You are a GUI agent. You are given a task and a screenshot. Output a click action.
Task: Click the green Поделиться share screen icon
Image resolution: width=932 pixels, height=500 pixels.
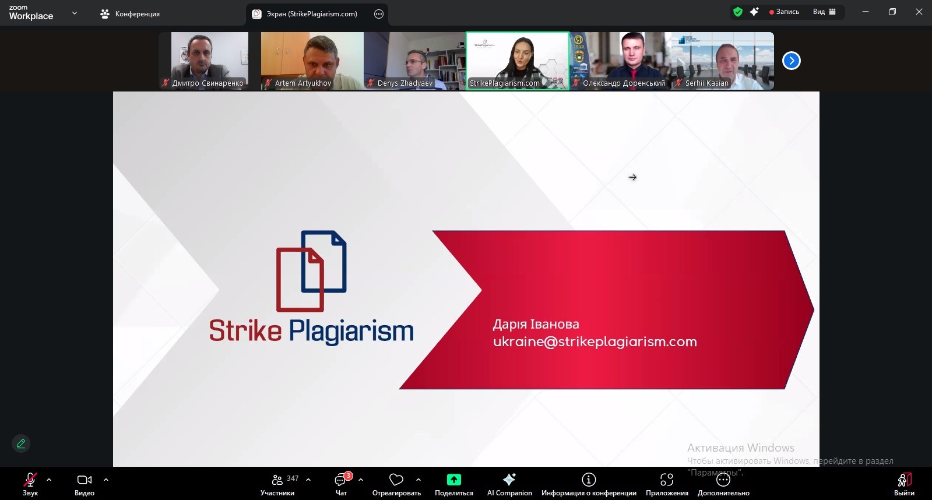(453, 480)
